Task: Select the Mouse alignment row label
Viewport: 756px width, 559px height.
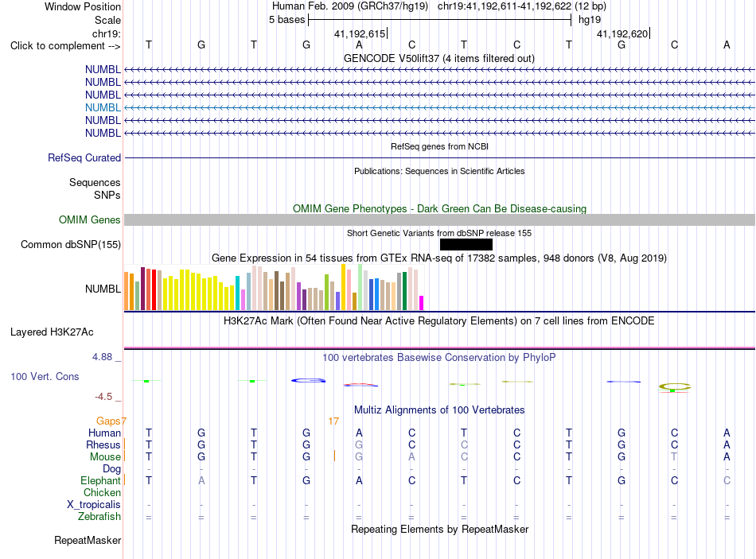Action: 105,457
